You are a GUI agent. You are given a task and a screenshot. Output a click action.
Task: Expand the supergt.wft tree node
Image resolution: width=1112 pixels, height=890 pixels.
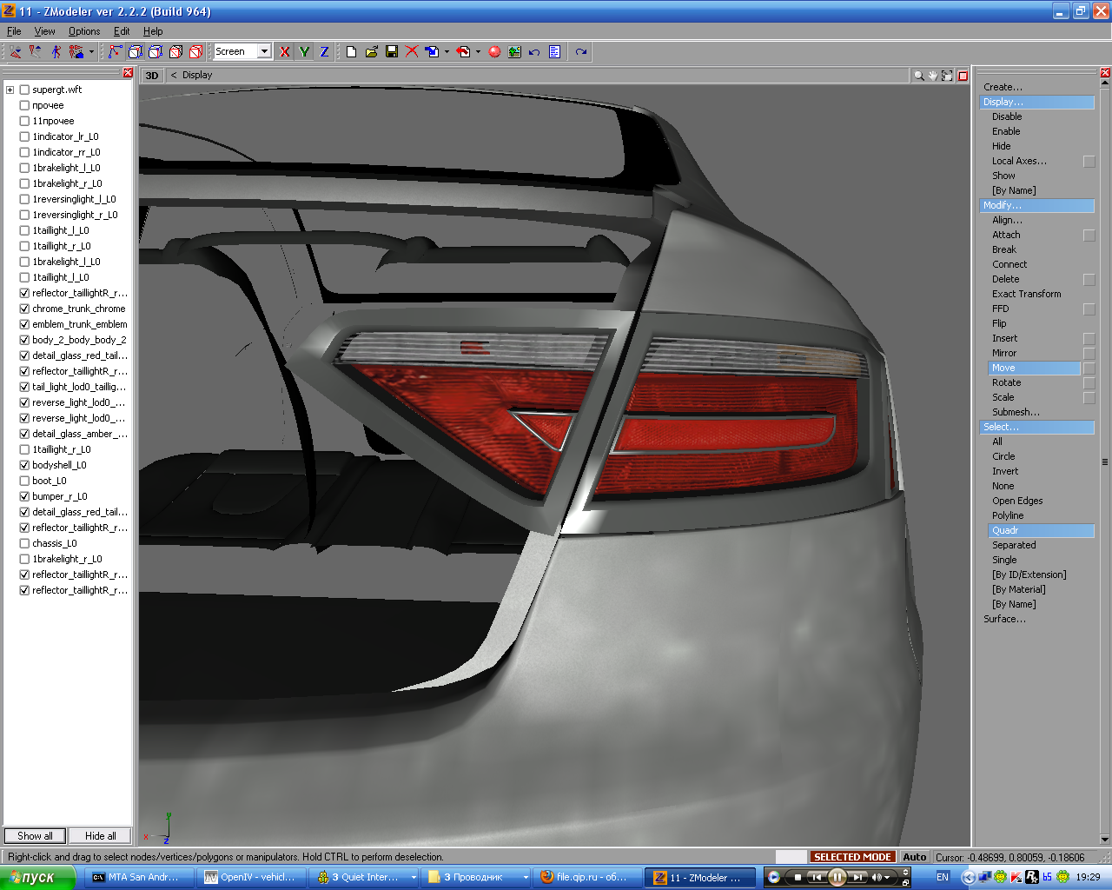click(10, 90)
